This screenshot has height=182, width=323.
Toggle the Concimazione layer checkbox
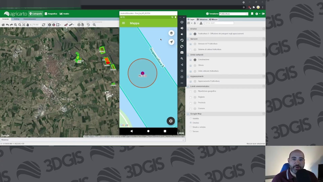click(x=191, y=60)
